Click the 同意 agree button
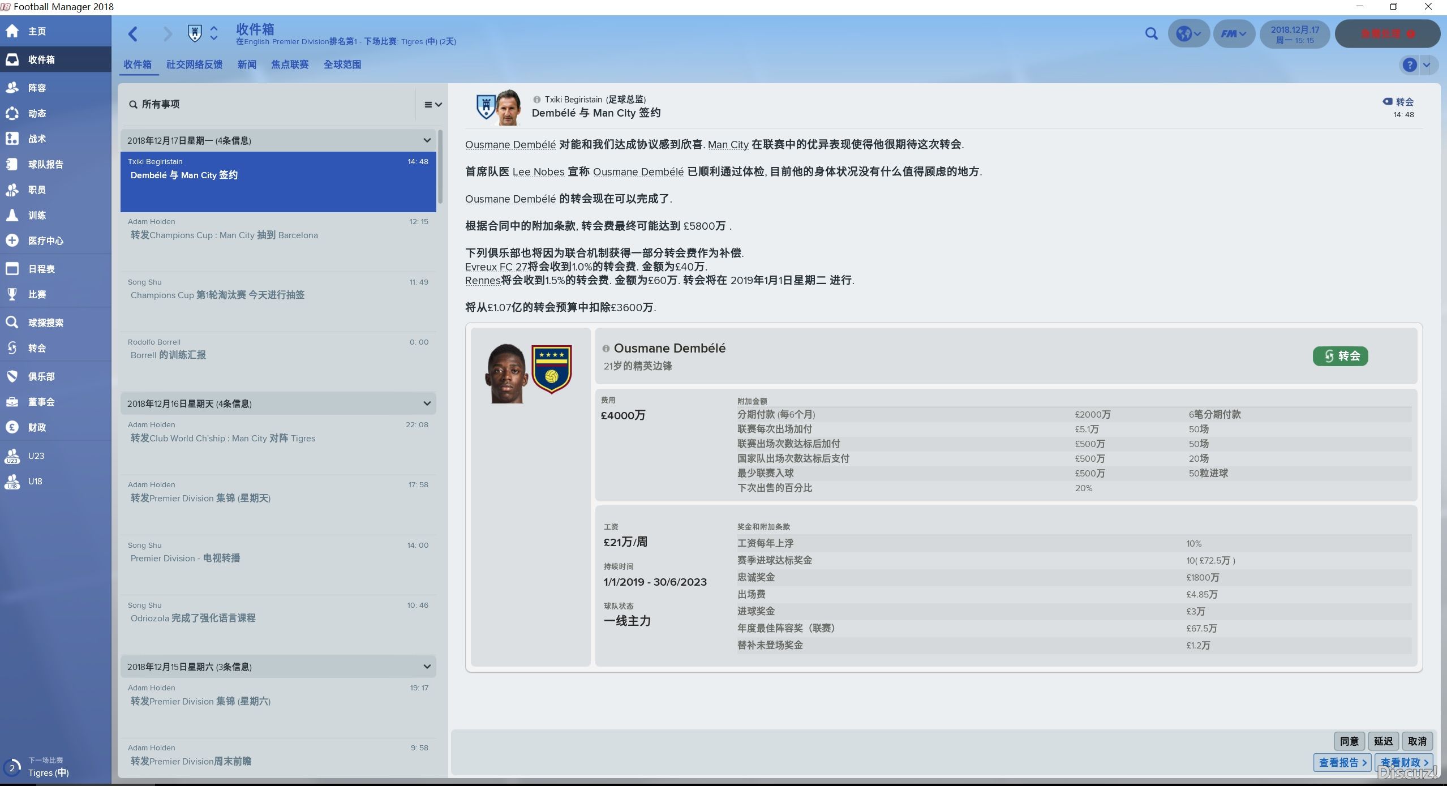 [1349, 741]
